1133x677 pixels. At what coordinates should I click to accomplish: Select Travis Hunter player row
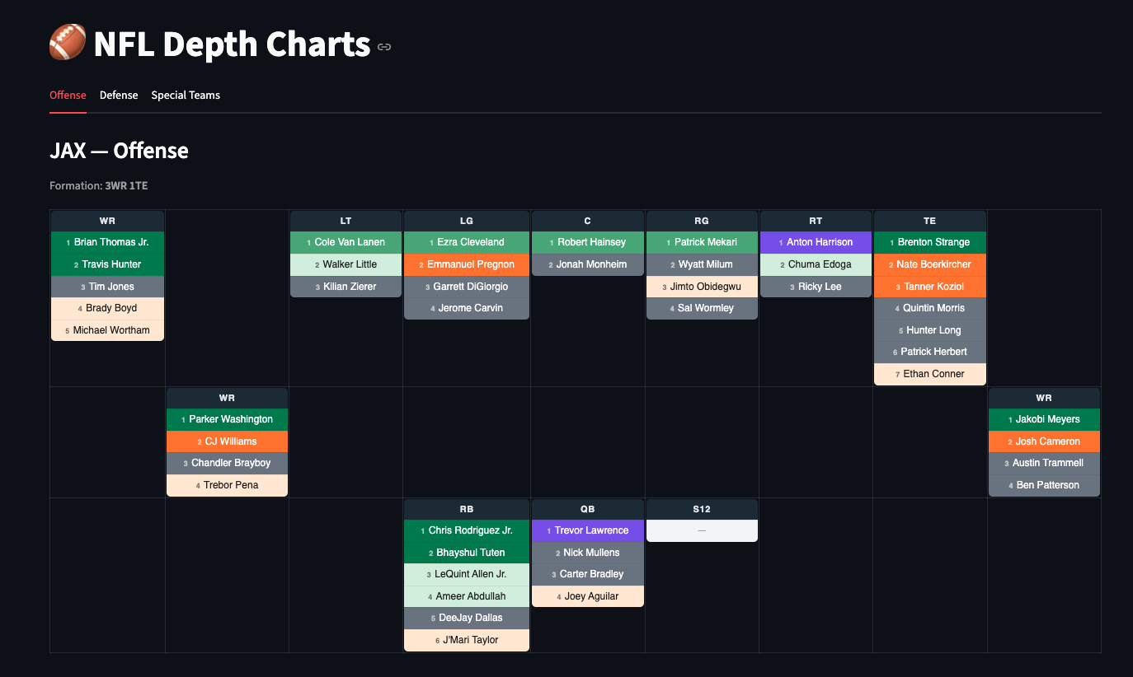point(107,264)
